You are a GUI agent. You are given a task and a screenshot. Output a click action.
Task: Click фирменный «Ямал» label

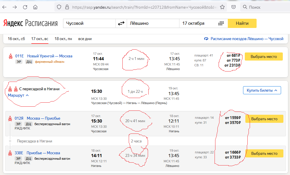click(50, 62)
